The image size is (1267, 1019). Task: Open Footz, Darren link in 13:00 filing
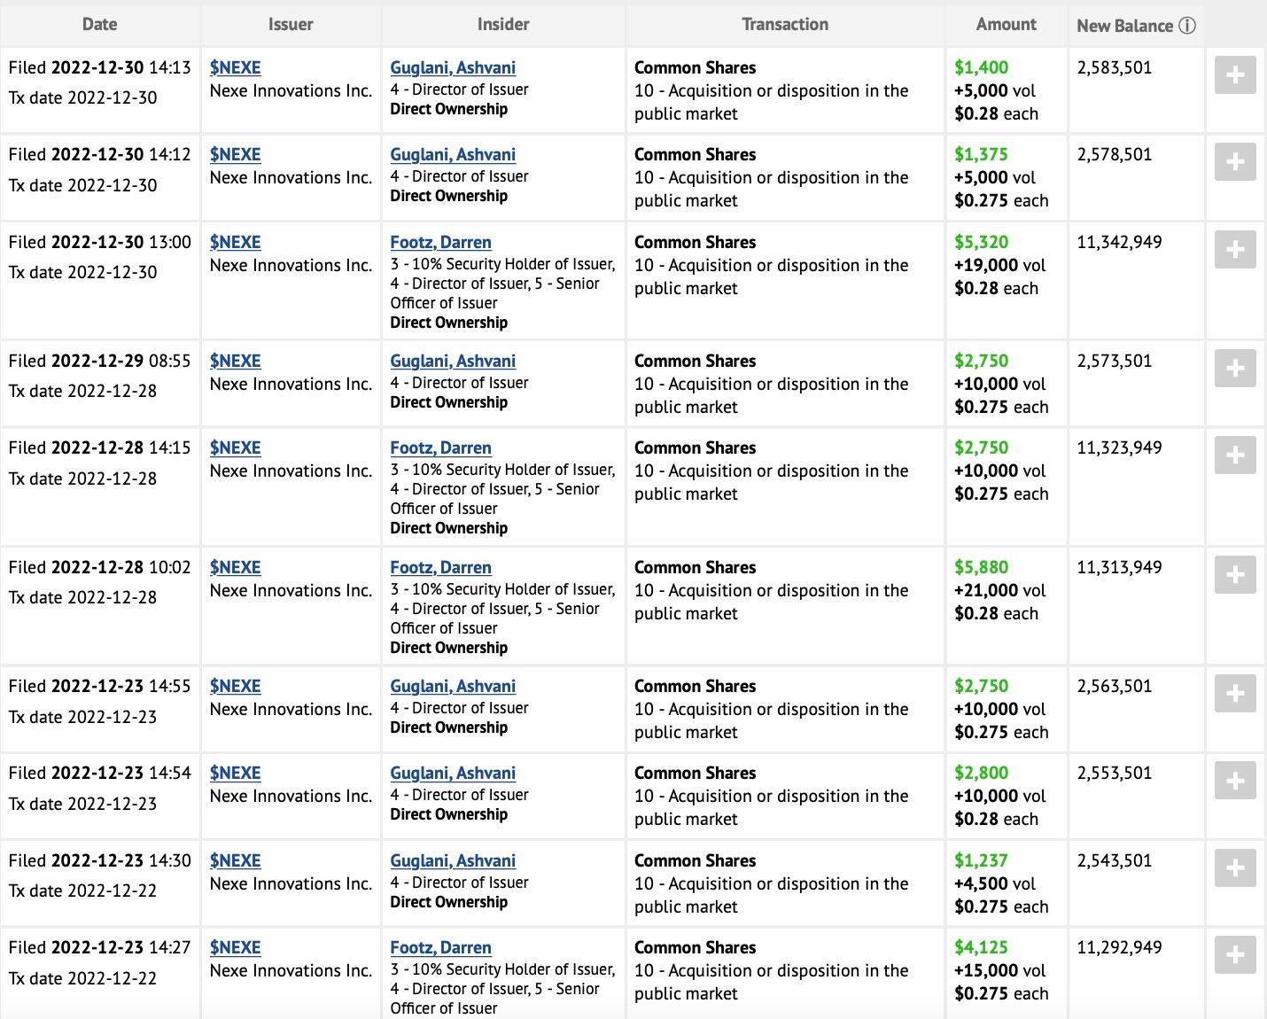pyautogui.click(x=441, y=242)
